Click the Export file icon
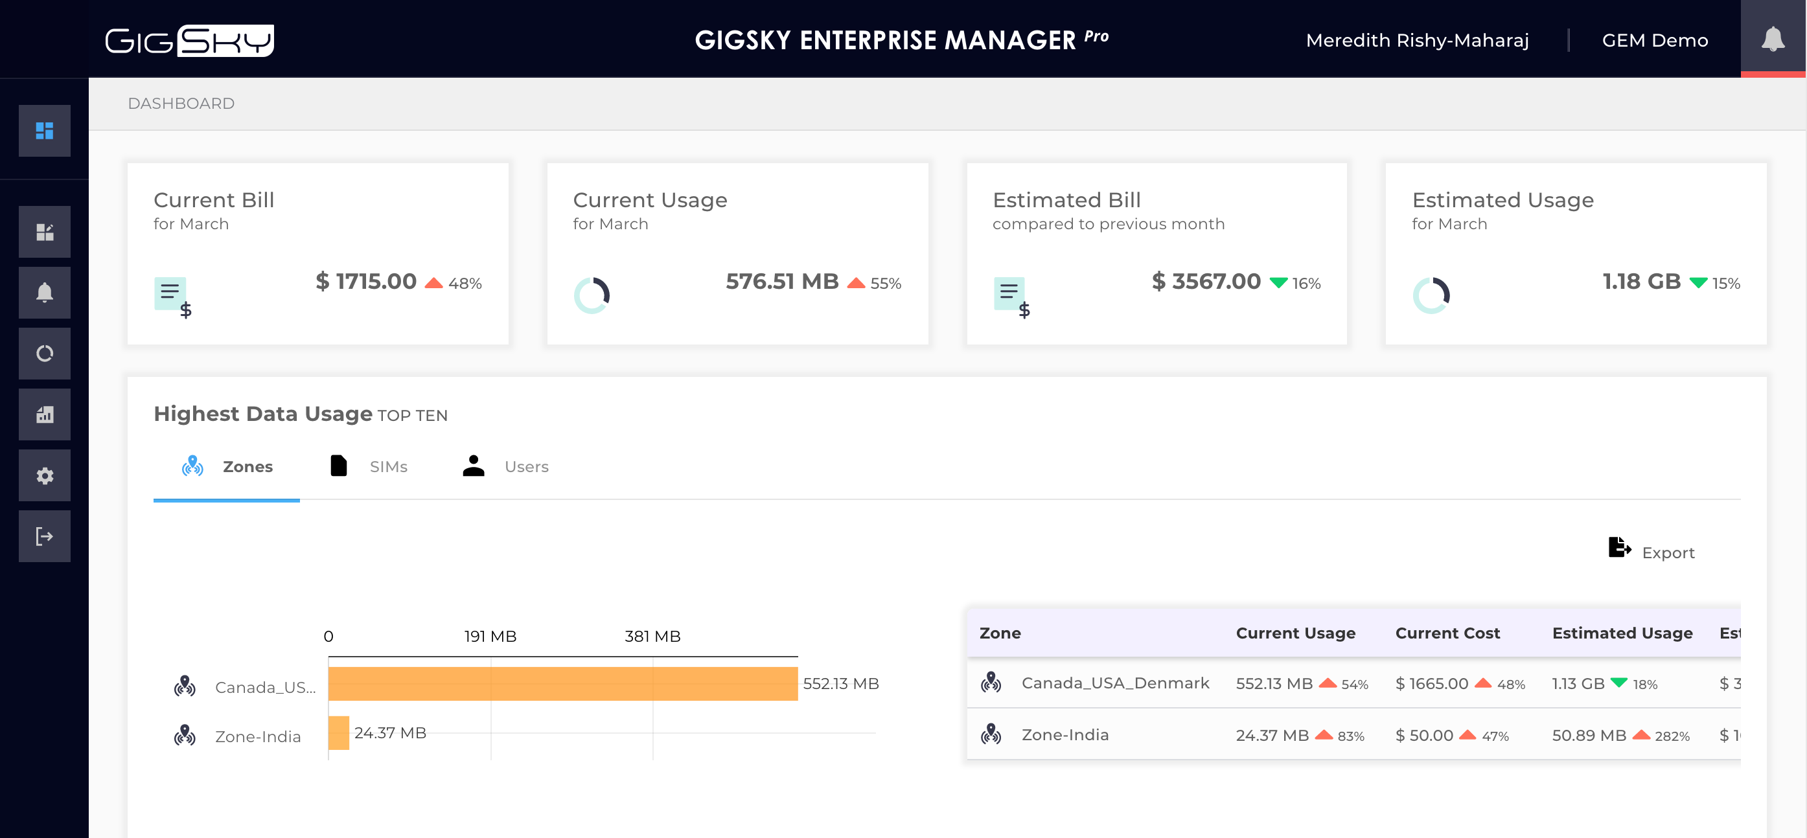 point(1618,547)
